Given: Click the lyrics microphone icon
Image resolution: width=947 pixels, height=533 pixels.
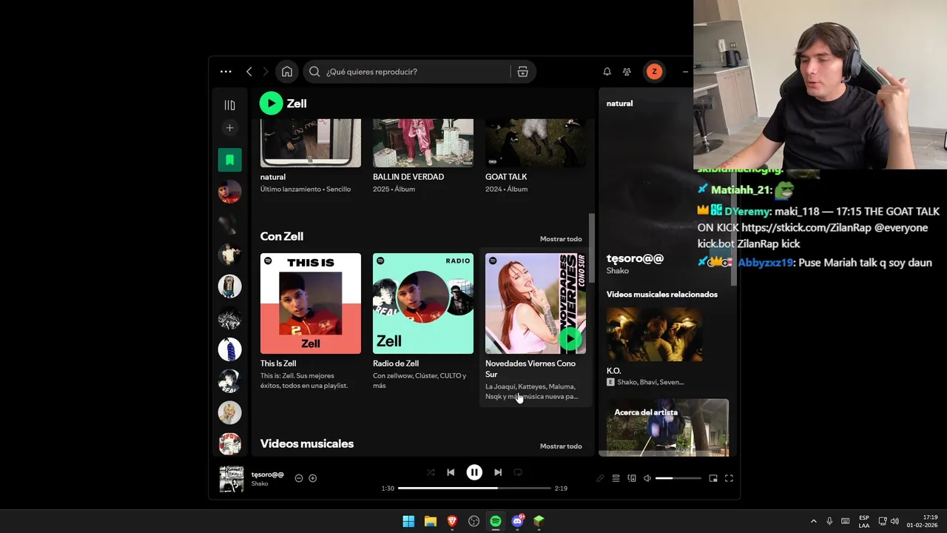Looking at the screenshot, I should point(600,478).
